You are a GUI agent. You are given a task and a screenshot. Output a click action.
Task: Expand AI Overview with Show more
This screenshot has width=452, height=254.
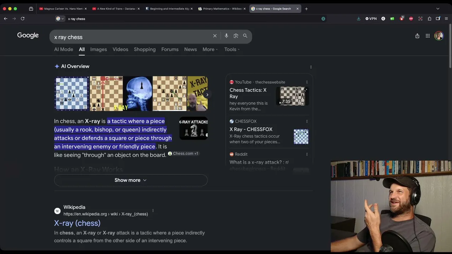point(131,180)
